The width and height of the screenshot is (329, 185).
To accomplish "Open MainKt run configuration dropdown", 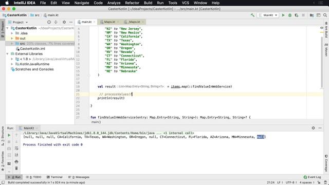I will click(268, 15).
